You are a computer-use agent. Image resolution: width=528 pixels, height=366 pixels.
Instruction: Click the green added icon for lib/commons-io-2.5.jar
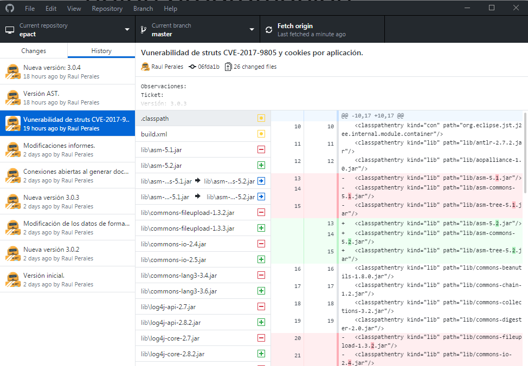tap(261, 259)
